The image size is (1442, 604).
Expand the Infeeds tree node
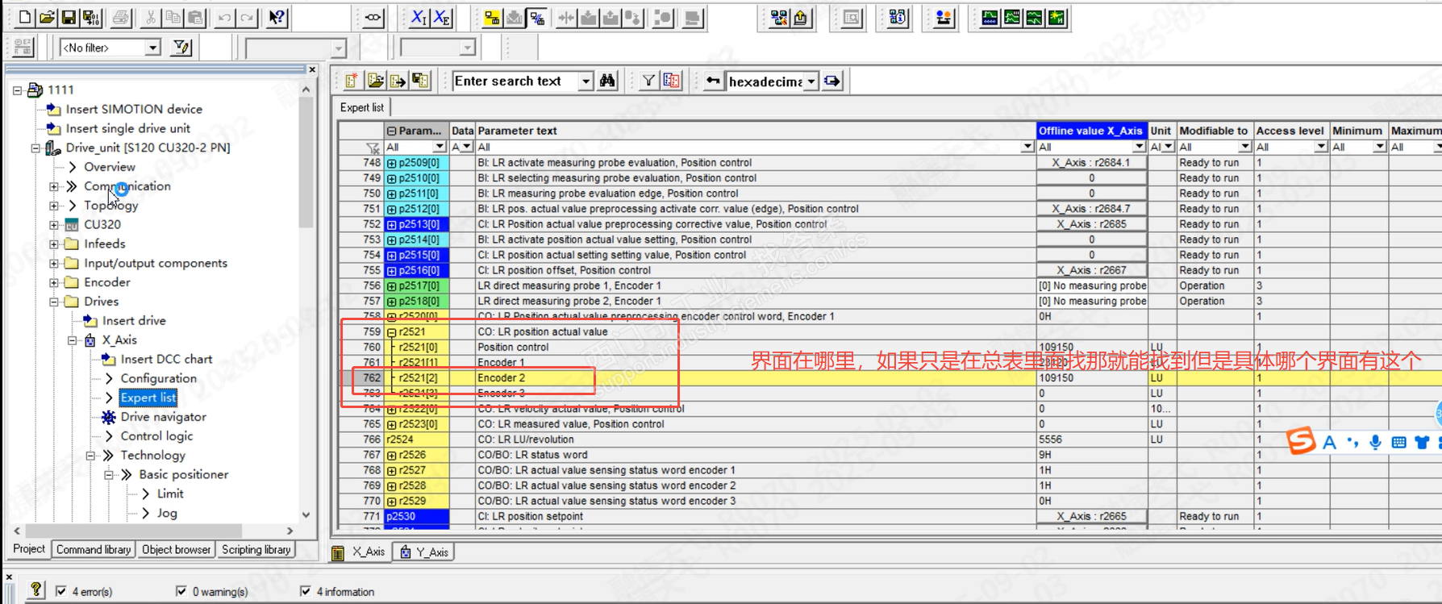click(54, 244)
